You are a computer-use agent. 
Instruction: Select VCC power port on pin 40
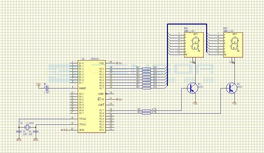[x=119, y=63]
